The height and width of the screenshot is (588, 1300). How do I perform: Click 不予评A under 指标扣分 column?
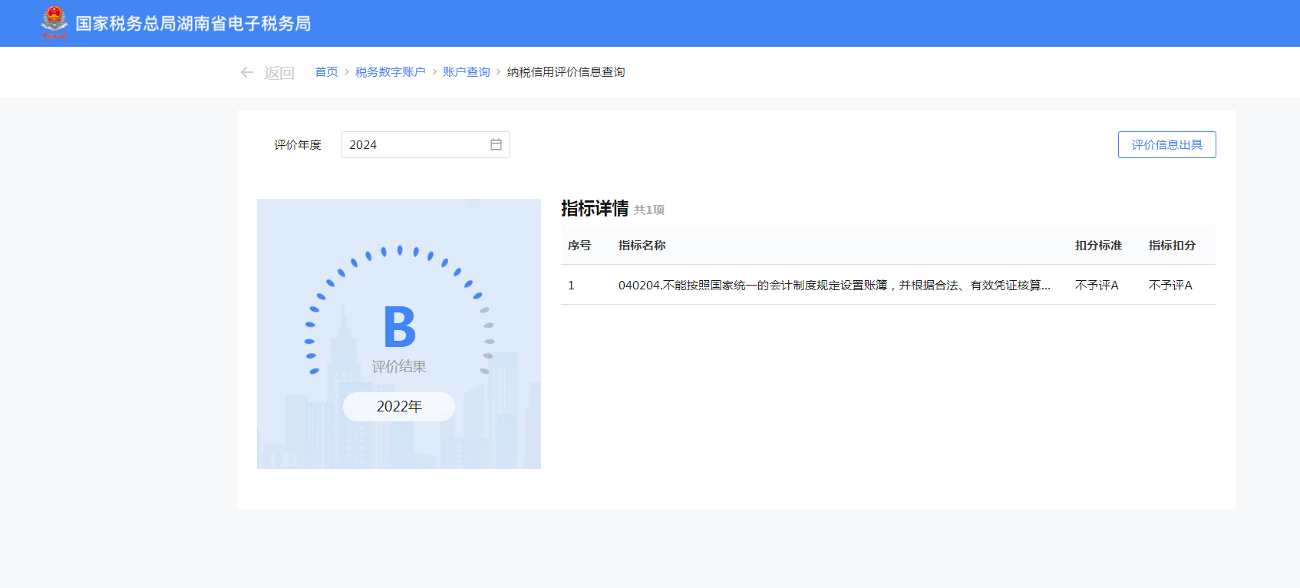coord(1170,286)
